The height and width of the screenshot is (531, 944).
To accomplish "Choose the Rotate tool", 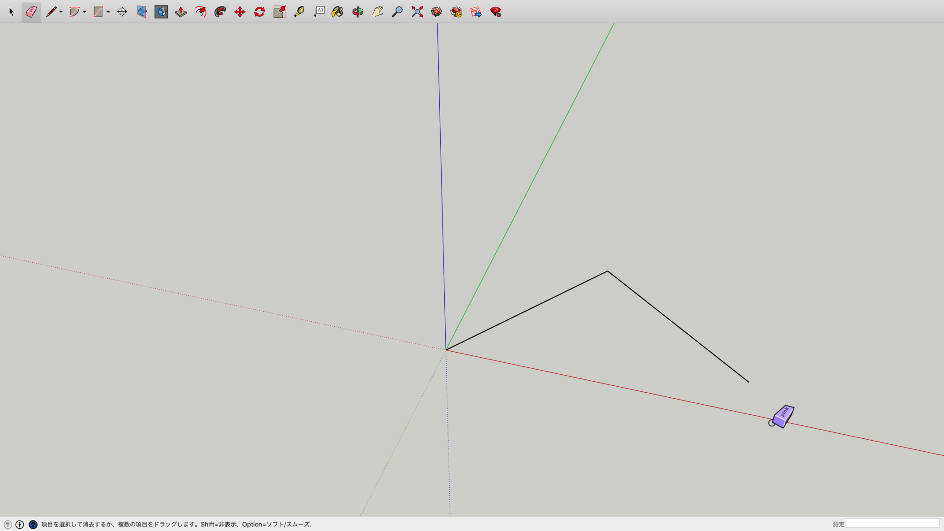I will pos(260,12).
